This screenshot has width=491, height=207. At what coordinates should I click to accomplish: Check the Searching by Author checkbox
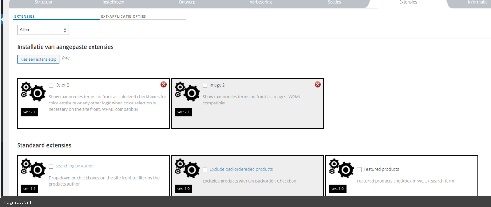pyautogui.click(x=51, y=166)
